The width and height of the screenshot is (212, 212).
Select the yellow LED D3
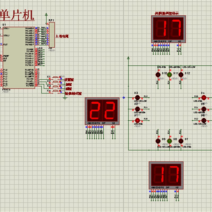click(138, 98)
